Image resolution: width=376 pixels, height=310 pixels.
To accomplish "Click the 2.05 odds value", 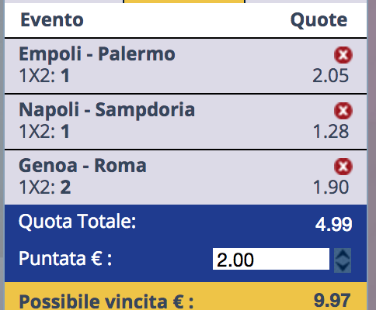I will point(331,76).
